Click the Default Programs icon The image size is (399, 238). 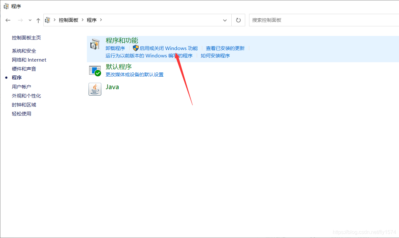[x=95, y=71]
